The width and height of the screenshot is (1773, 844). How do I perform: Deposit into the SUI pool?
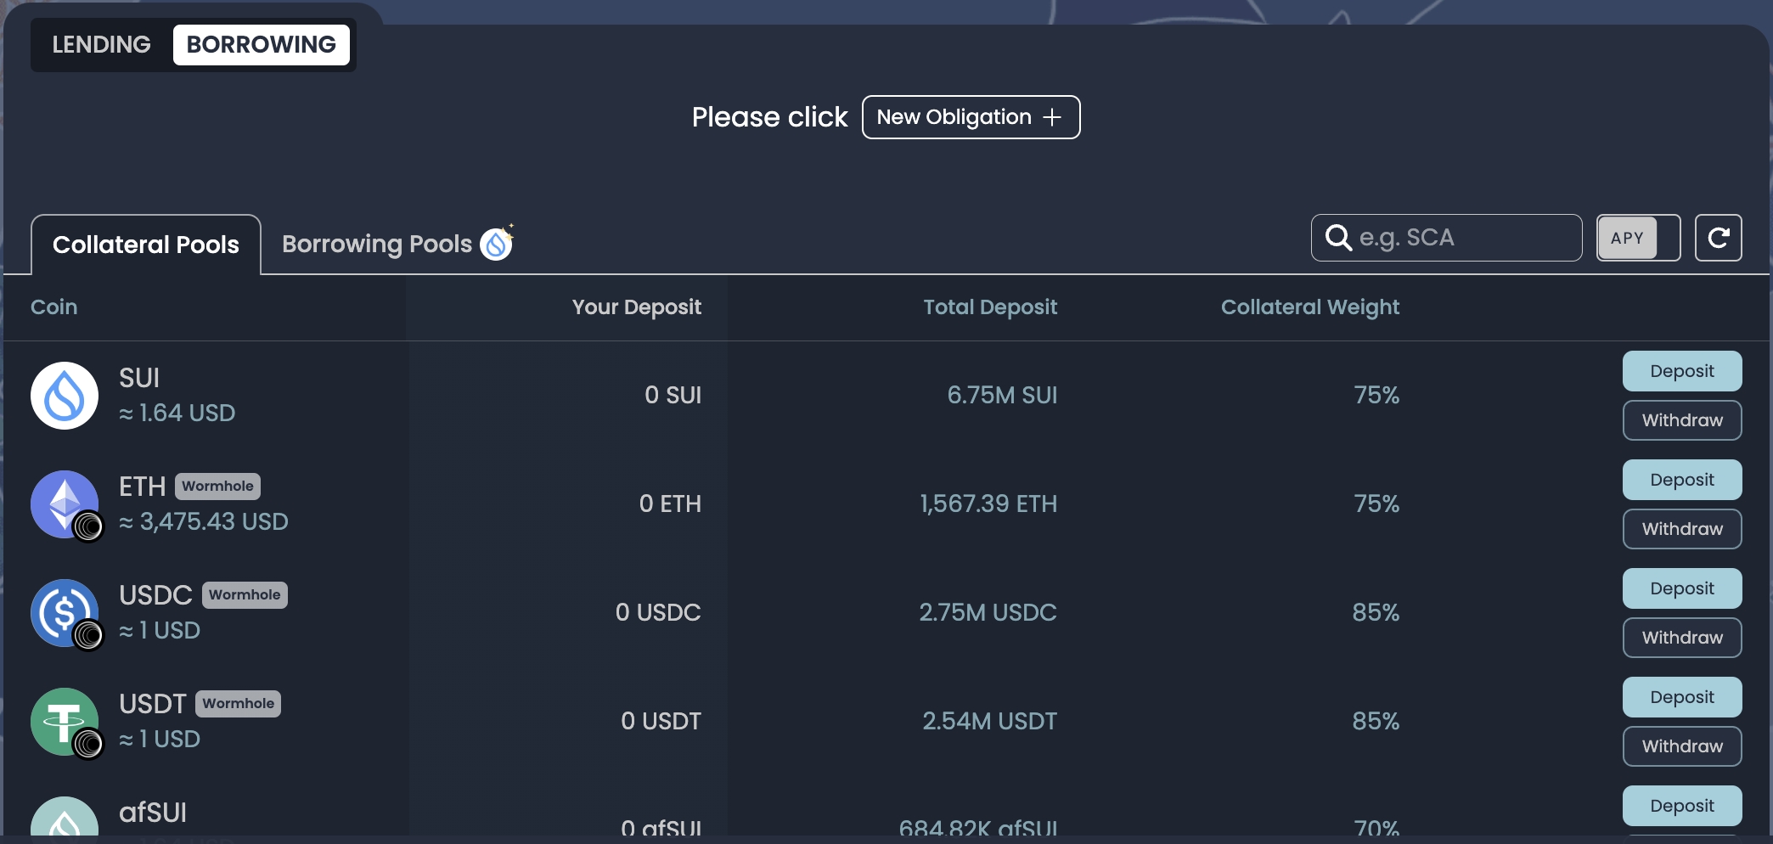tap(1681, 371)
